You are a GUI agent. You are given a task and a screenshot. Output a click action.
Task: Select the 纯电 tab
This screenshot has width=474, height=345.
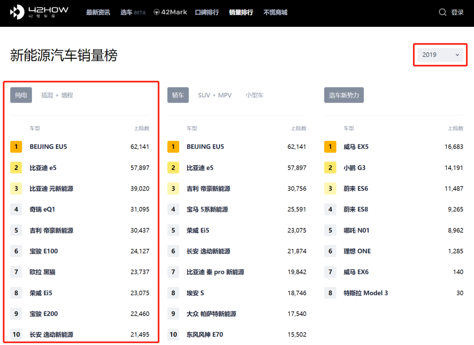(x=21, y=95)
